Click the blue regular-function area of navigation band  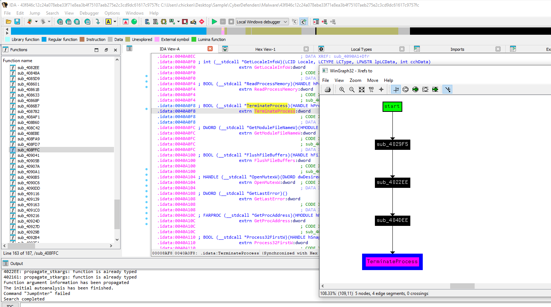tap(110, 31)
